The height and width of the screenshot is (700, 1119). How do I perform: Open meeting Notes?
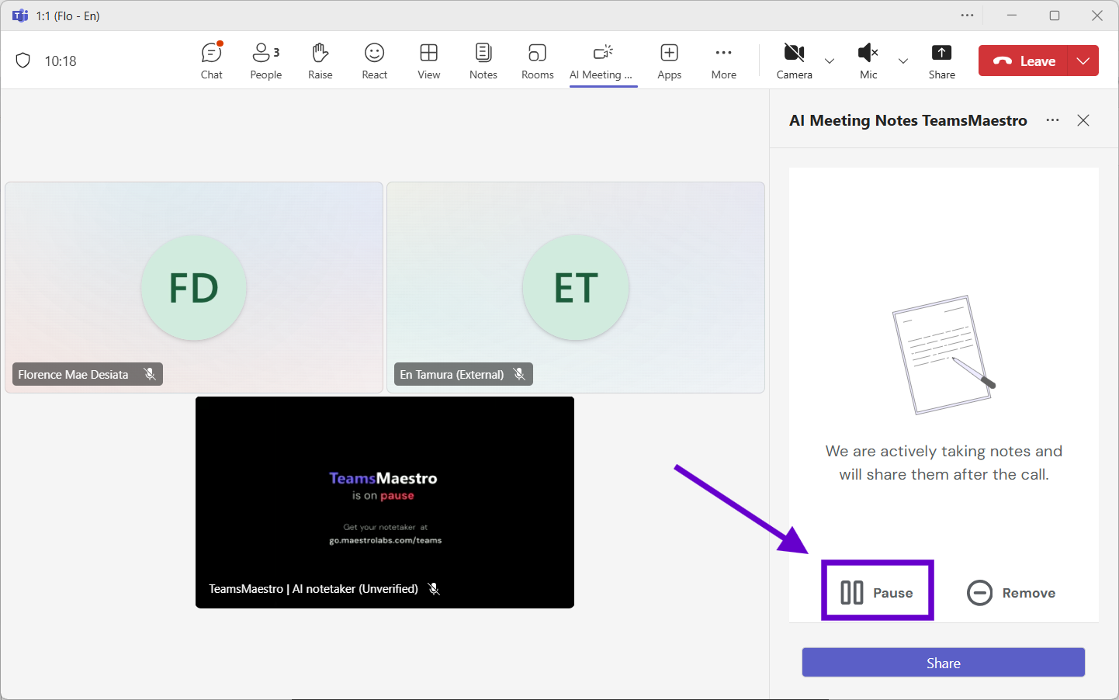[x=483, y=61]
